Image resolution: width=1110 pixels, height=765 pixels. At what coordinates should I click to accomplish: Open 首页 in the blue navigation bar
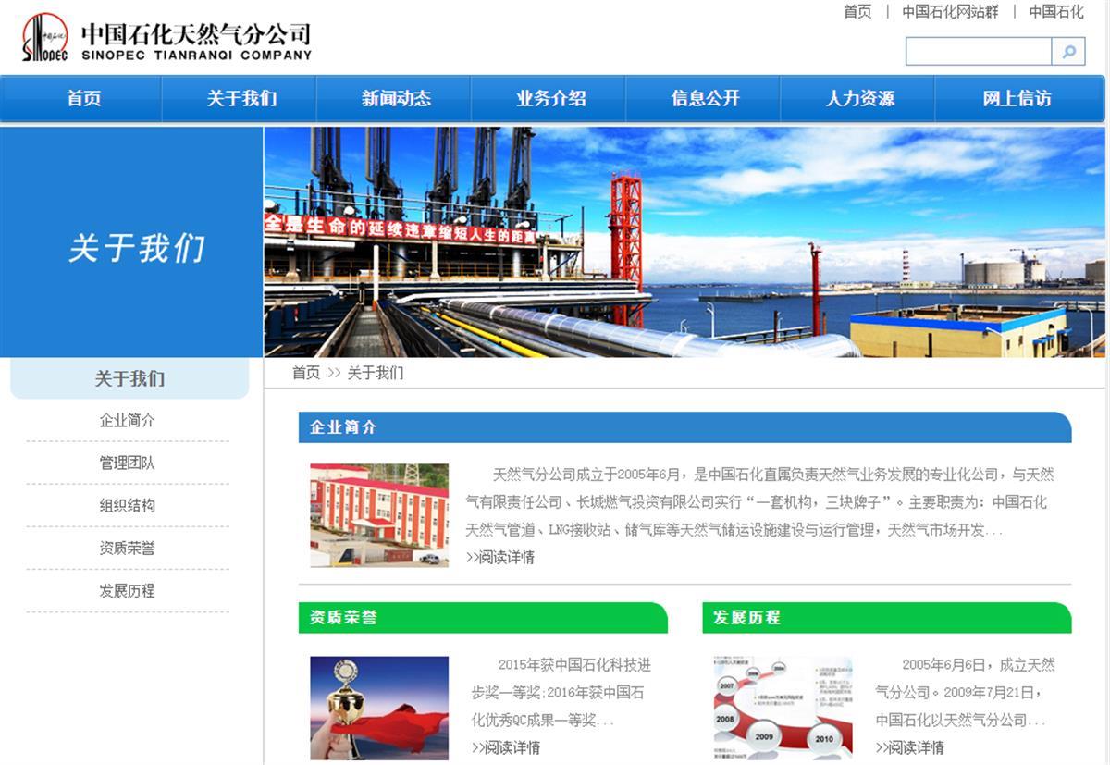tap(83, 99)
